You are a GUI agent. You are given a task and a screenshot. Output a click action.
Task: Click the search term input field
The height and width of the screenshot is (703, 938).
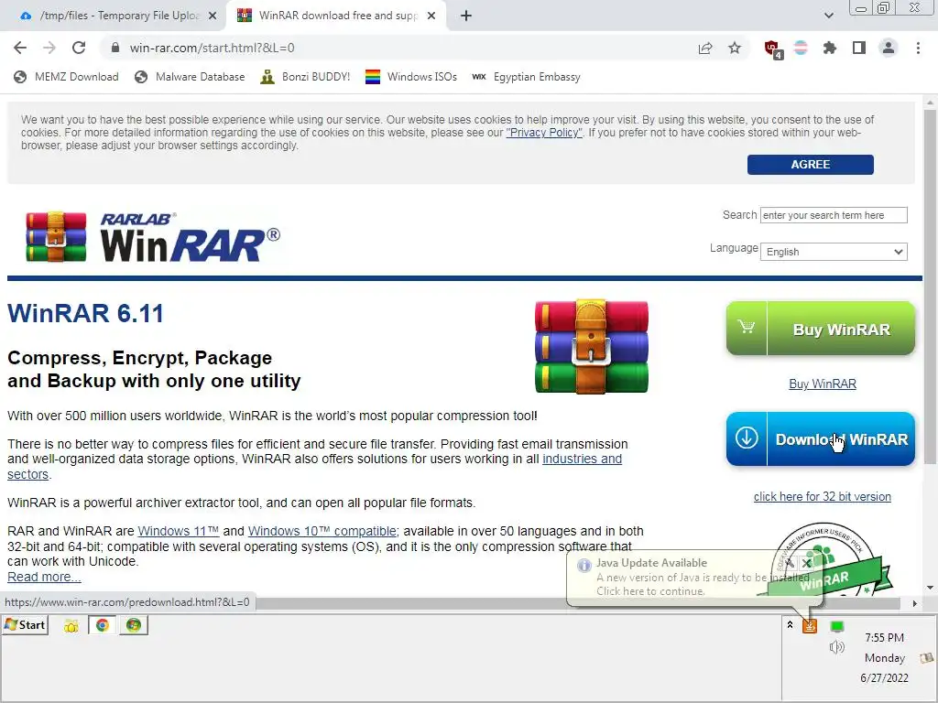834,215
